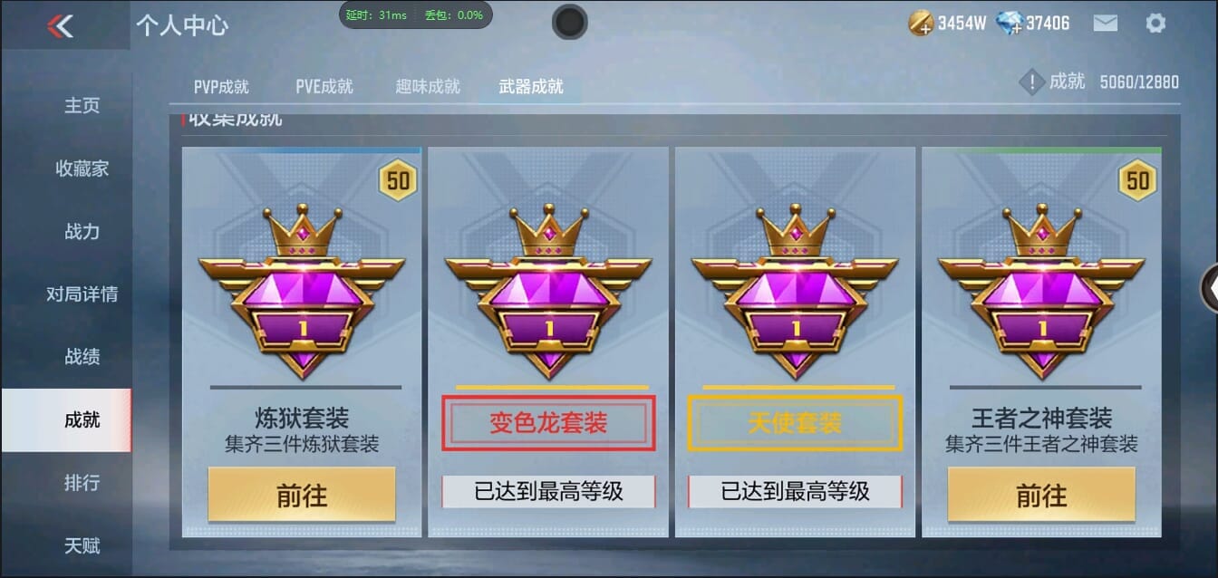Select the 变色龙套装 achievement medal
This screenshot has width=1218, height=578.
[548, 292]
